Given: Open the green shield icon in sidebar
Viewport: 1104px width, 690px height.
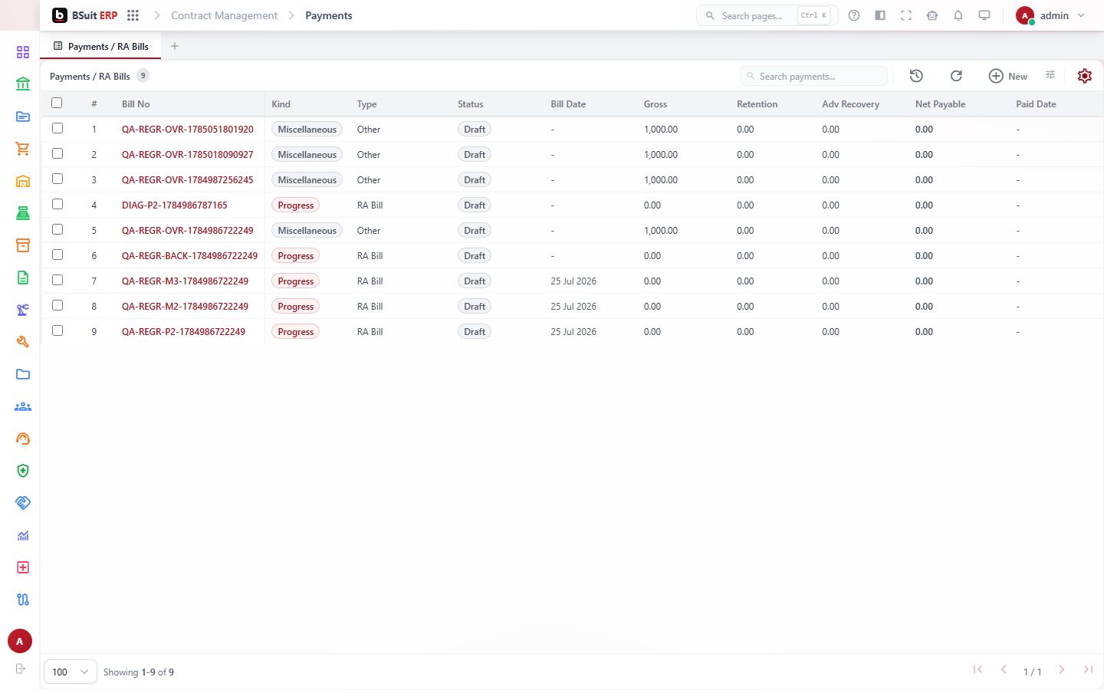Looking at the screenshot, I should tap(23, 471).
